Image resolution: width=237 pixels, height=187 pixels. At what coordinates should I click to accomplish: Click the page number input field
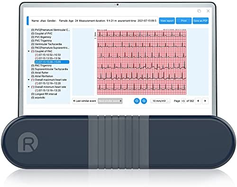coord(183,101)
